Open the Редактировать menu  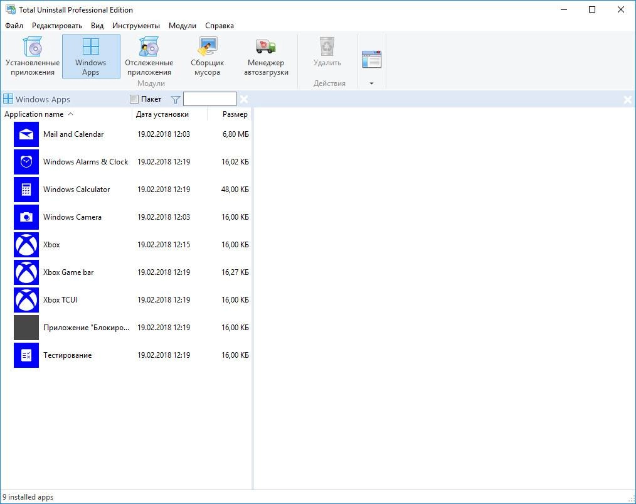coord(57,26)
